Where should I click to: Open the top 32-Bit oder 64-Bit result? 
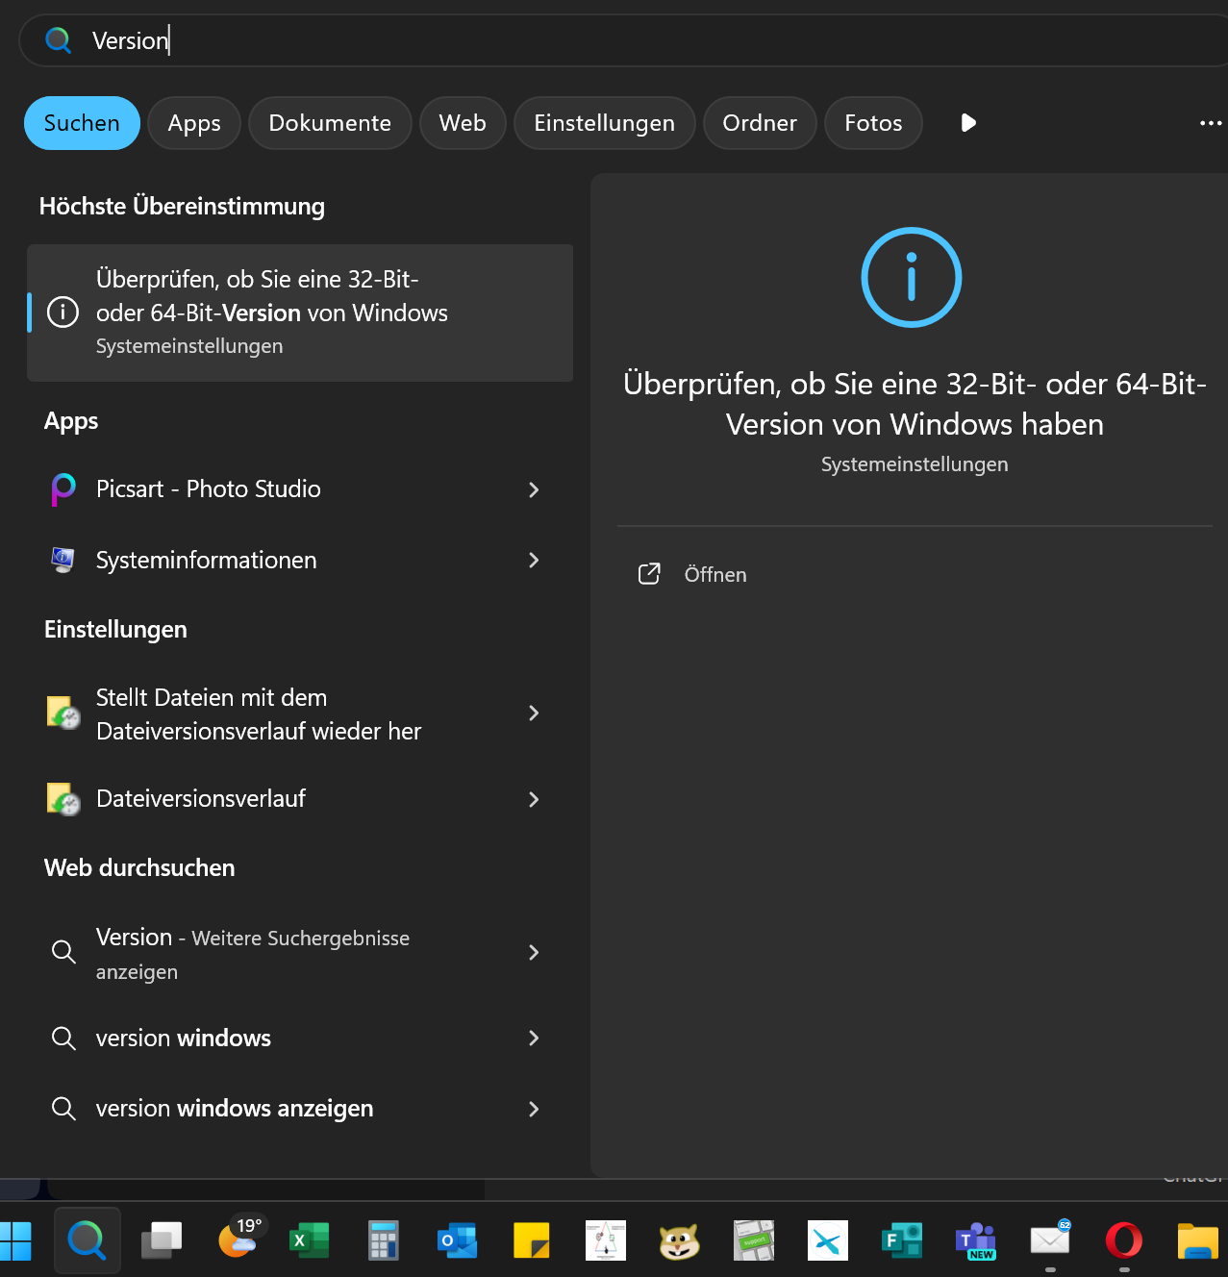point(300,313)
